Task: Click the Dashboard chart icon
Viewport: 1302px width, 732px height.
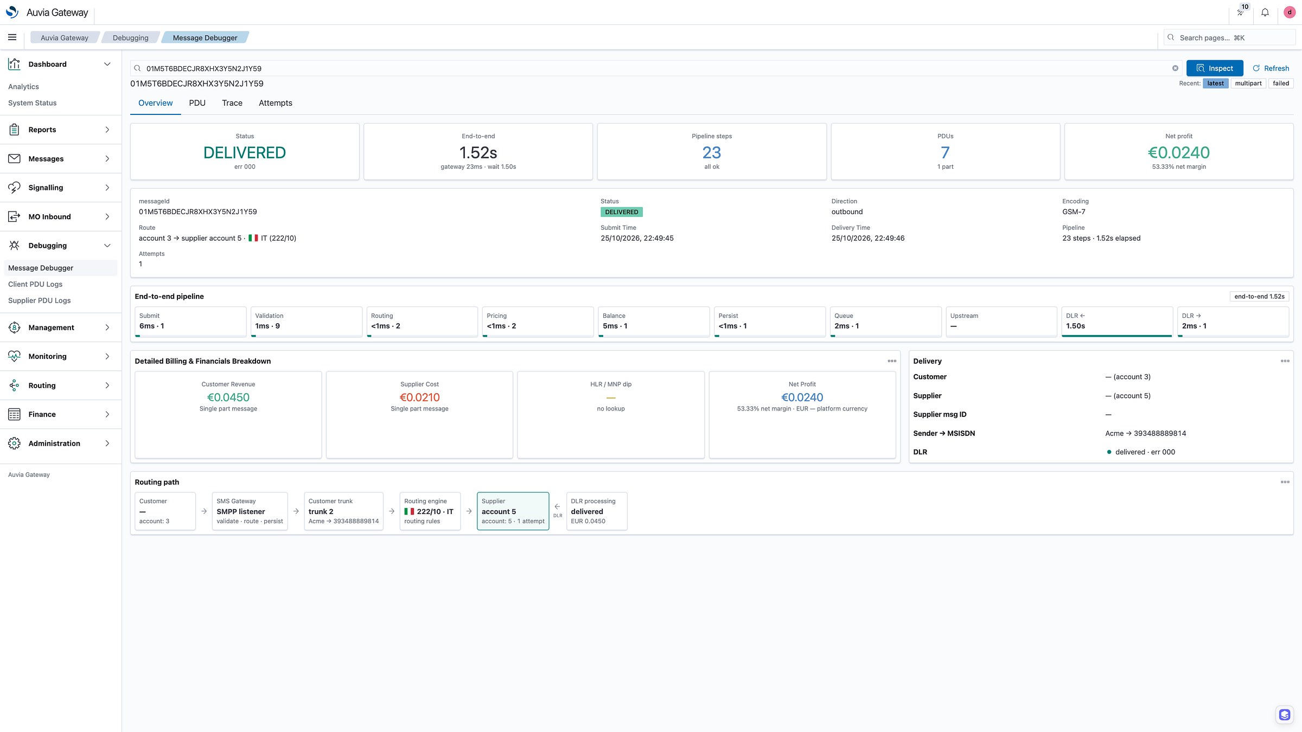Action: pyautogui.click(x=14, y=64)
